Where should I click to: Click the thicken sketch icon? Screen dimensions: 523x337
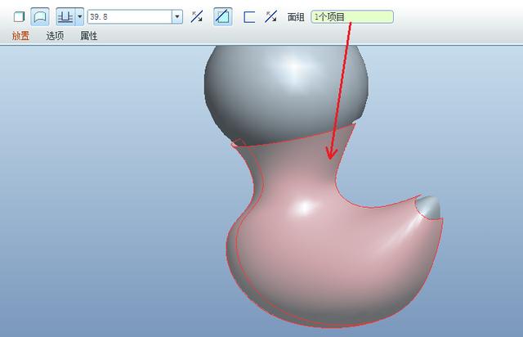pyautogui.click(x=249, y=16)
